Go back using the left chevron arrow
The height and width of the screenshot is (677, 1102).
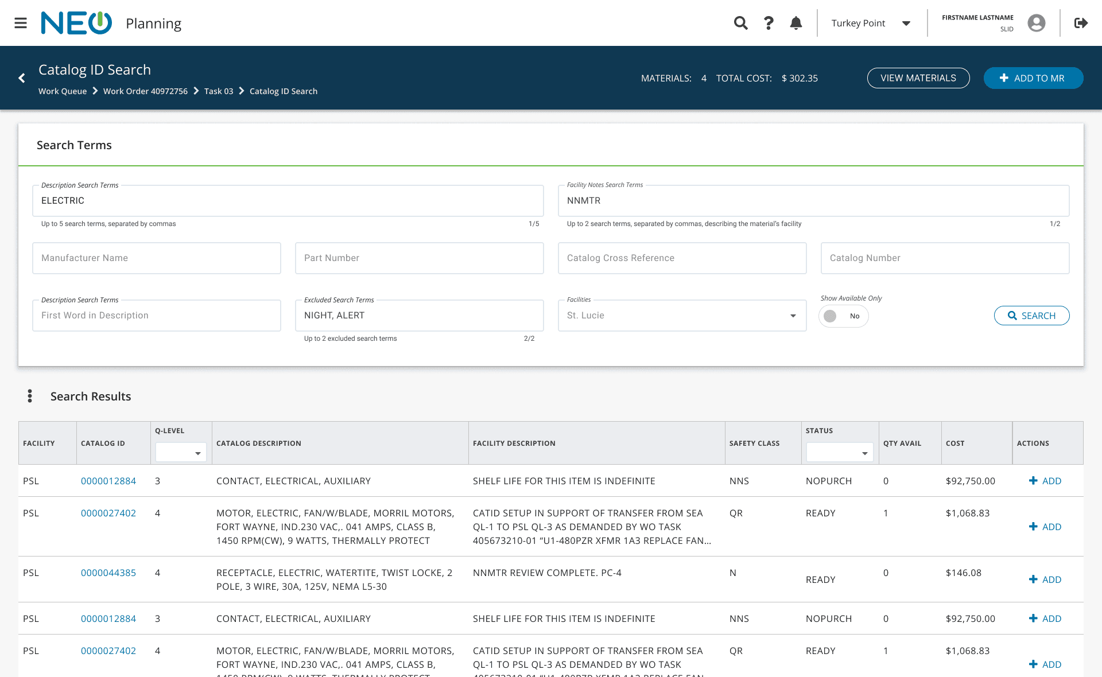point(22,78)
